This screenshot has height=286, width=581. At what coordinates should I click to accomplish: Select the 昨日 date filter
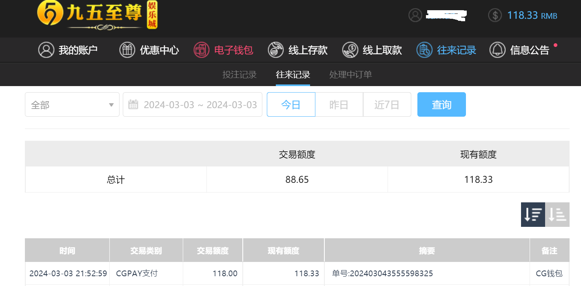339,104
